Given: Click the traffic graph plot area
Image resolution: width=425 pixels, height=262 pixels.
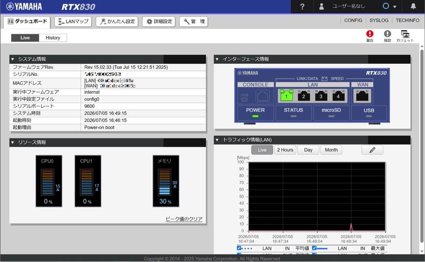Looking at the screenshot, I should tap(317, 196).
